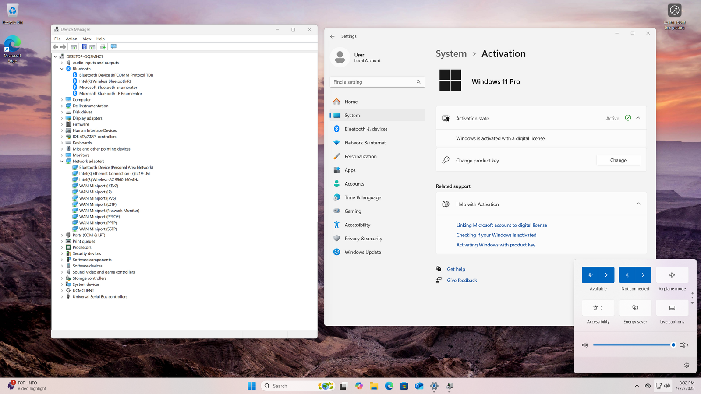Screen dimensions: 701x394
Task: Open Privacy & security settings
Action: point(377,239)
